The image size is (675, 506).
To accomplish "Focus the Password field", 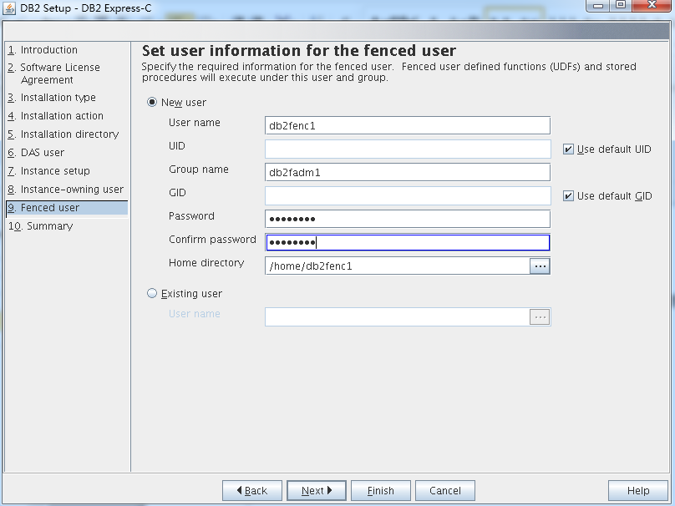I will [x=408, y=219].
